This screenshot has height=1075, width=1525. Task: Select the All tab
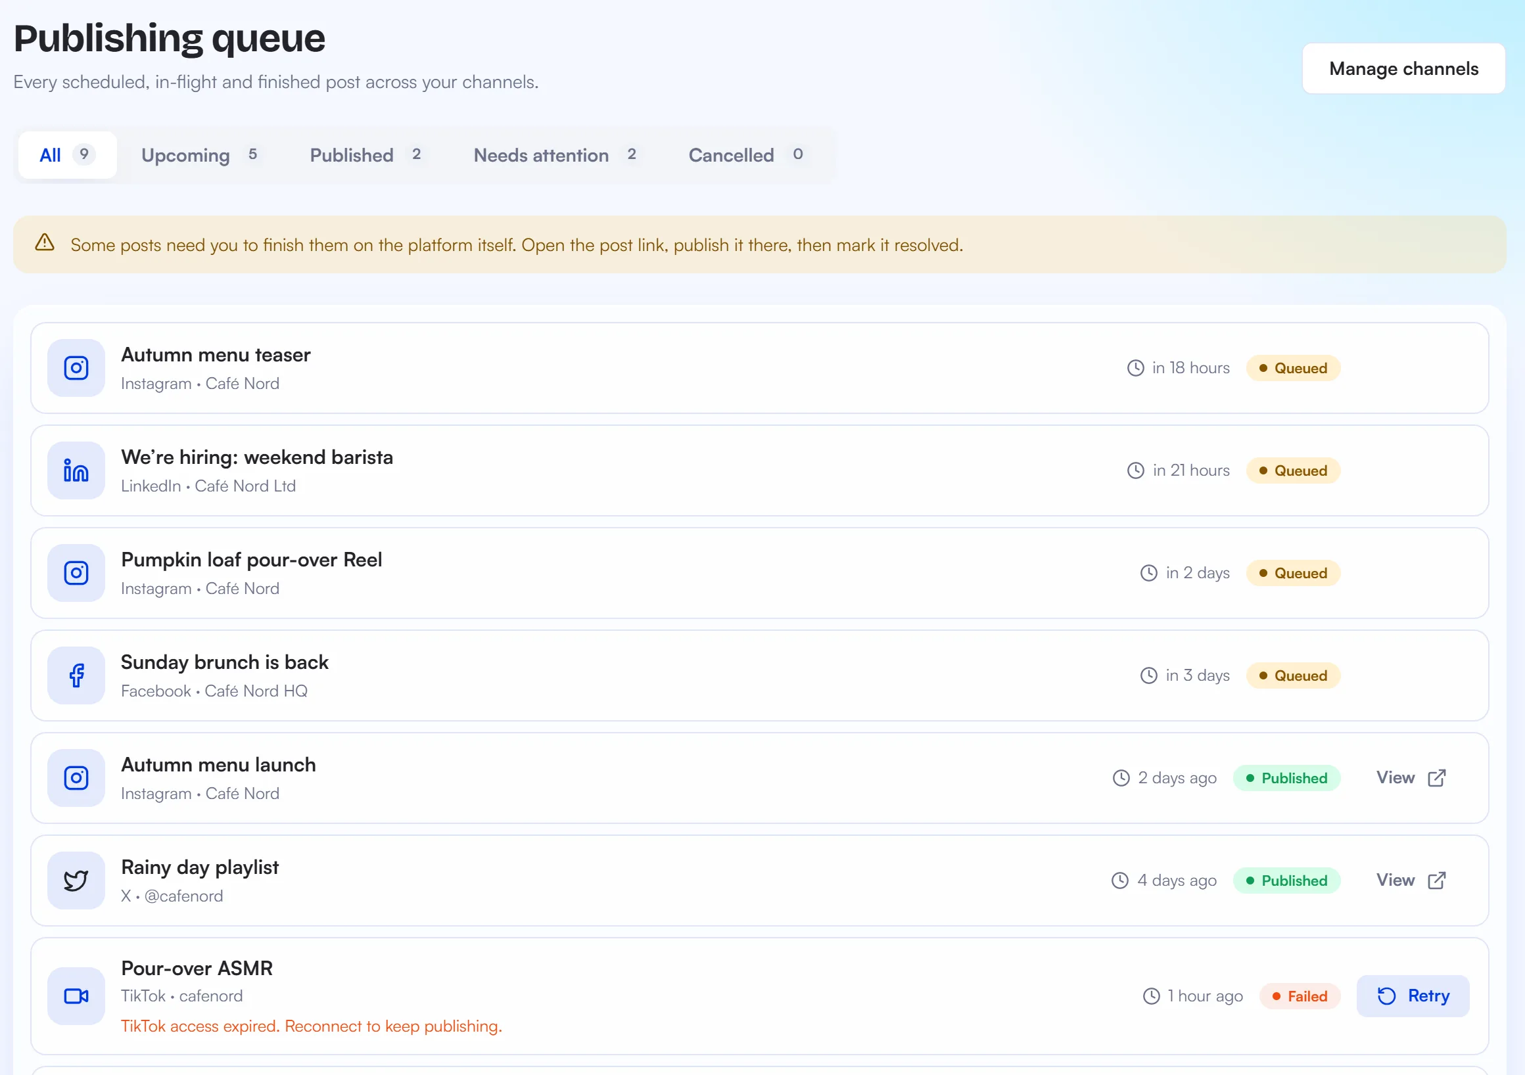click(x=68, y=154)
